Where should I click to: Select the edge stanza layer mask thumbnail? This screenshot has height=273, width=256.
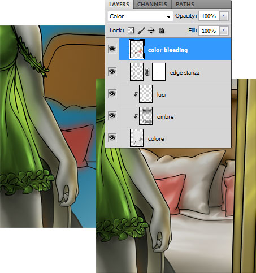[159, 72]
